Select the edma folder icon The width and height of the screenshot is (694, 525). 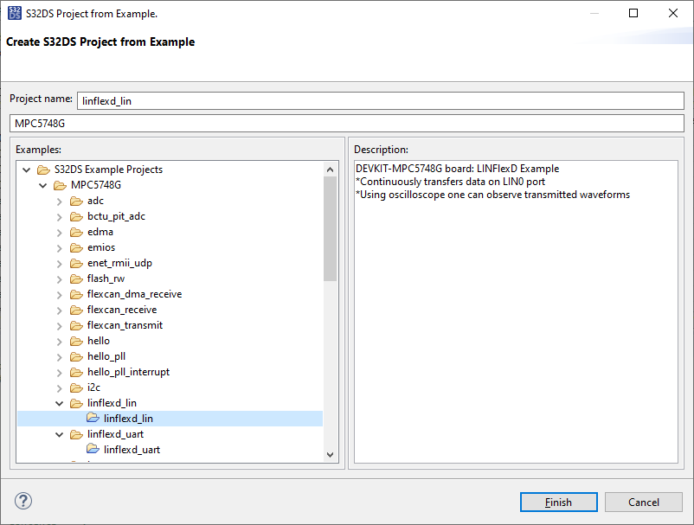pyautogui.click(x=76, y=232)
